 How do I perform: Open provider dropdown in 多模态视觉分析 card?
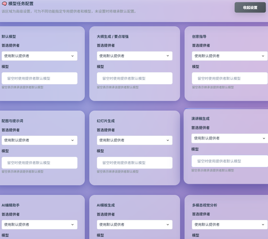click(x=230, y=224)
